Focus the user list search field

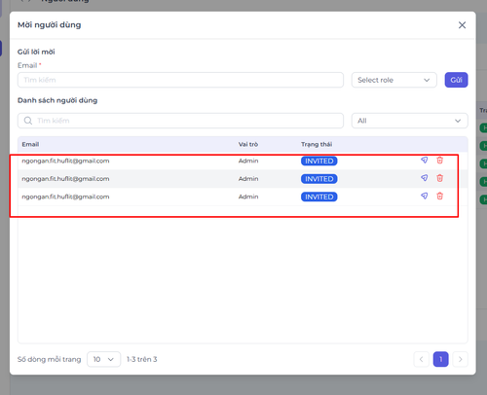(180, 121)
